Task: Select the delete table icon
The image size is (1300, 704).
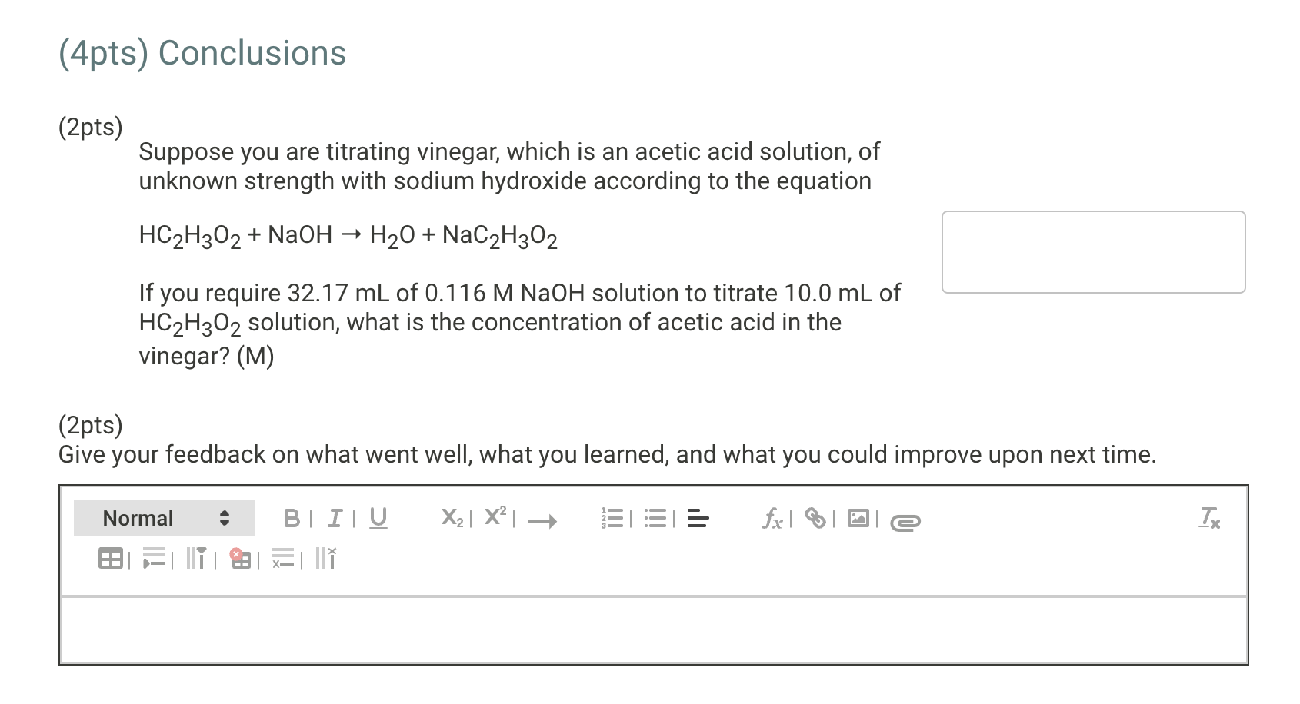Action: pos(242,559)
